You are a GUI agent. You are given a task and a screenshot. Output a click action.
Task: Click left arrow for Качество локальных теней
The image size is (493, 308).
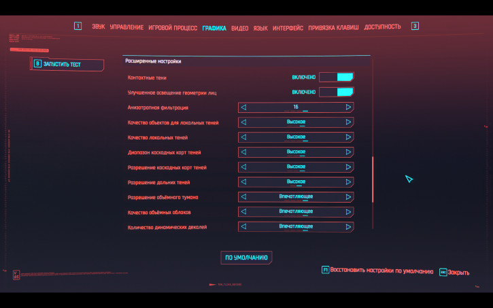(243, 137)
